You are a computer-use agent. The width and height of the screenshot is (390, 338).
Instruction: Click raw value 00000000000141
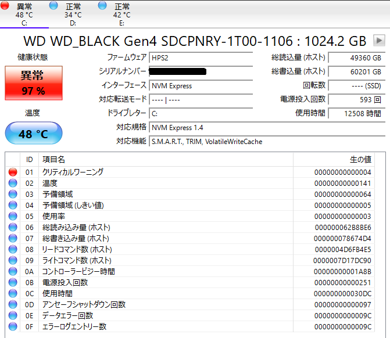coord(342,183)
